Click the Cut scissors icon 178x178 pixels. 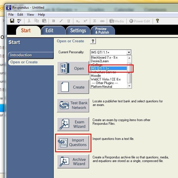(29, 21)
